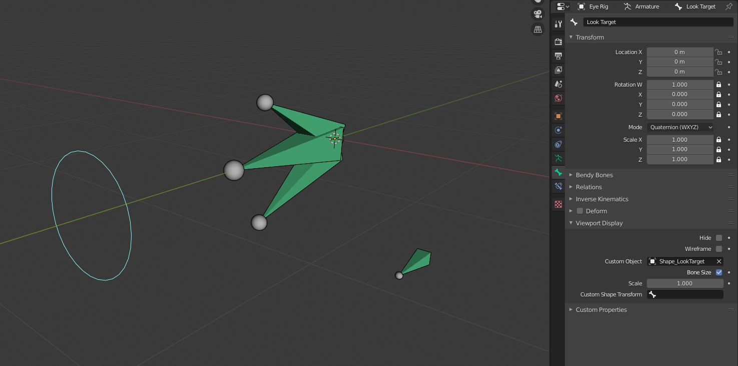Toggle the Location X lock
This screenshot has height=366, width=738.
point(718,52)
